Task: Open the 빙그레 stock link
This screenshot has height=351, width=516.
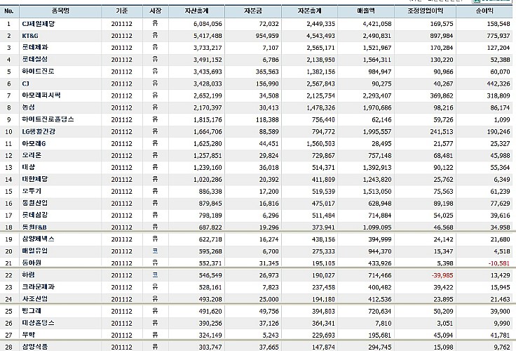Action: (x=32, y=311)
